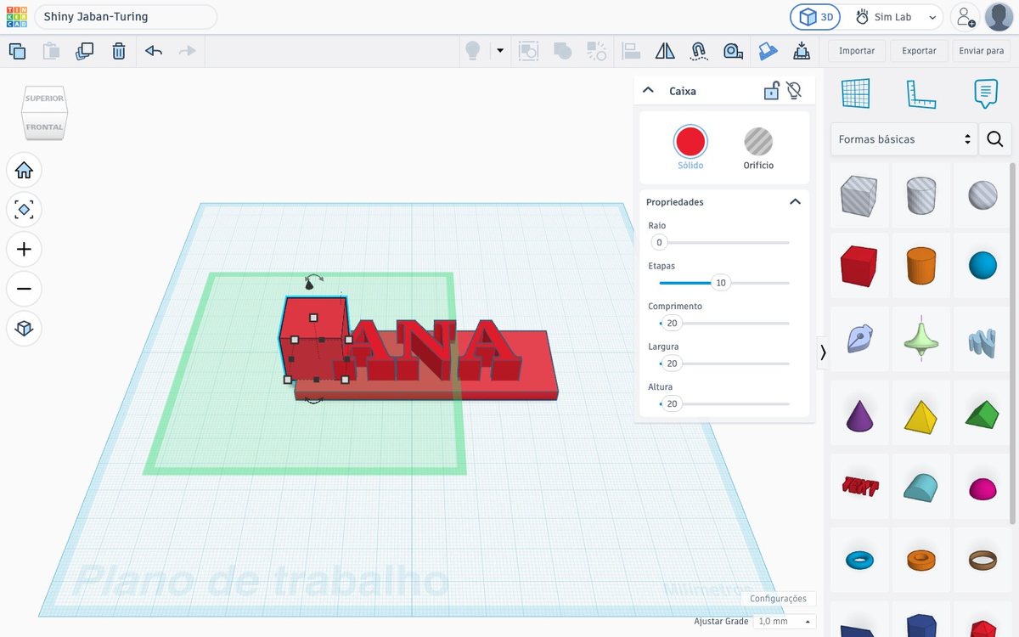Click the Notes tool icon

pos(985,93)
